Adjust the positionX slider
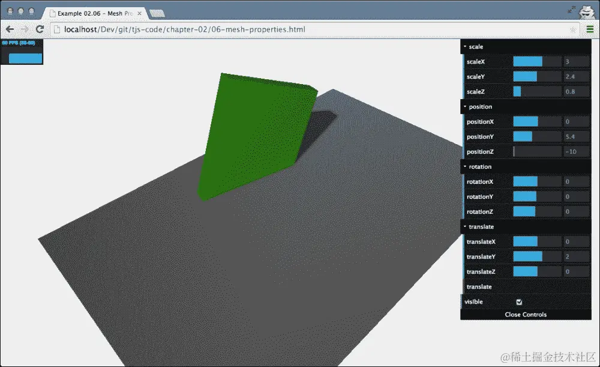 coord(537,121)
